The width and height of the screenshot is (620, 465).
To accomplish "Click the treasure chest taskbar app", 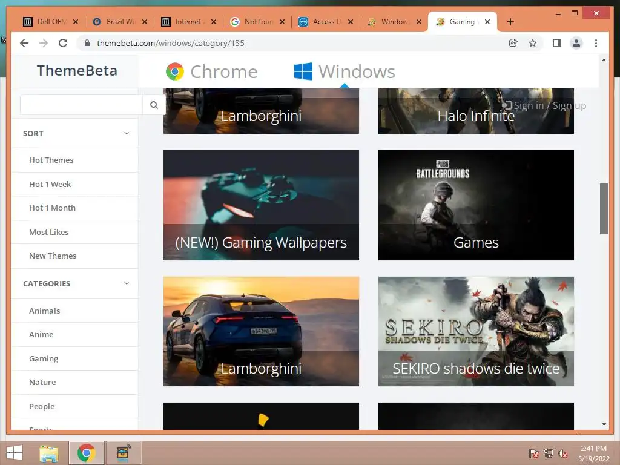I will tap(124, 453).
